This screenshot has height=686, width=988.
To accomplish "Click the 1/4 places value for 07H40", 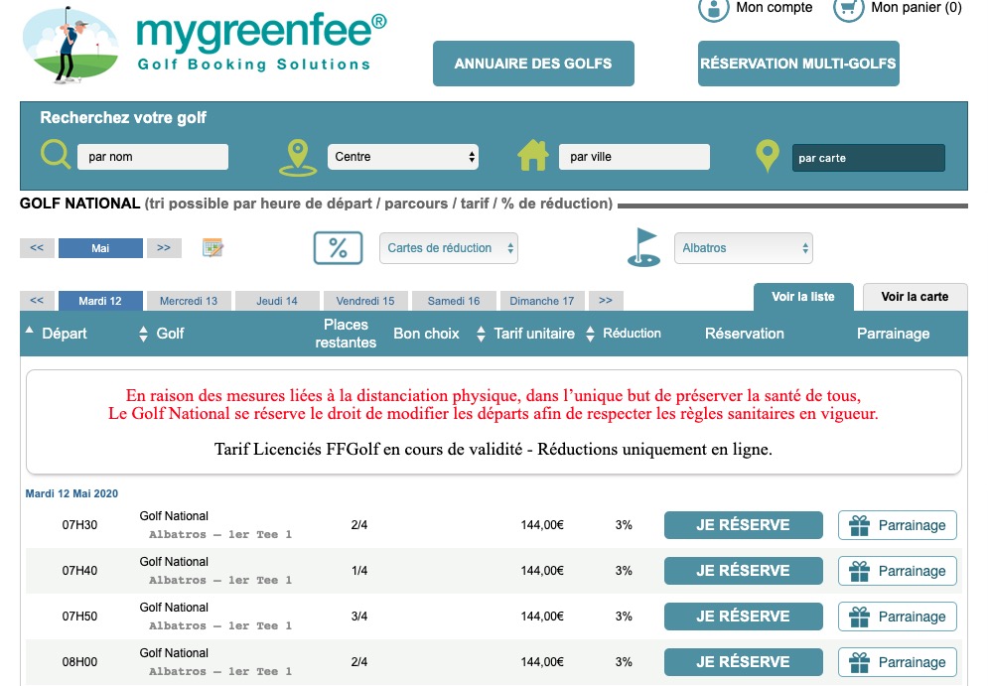I will 359,571.
